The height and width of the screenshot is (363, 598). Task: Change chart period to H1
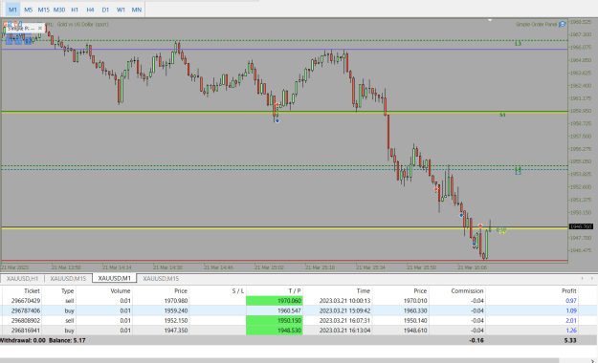75,10
